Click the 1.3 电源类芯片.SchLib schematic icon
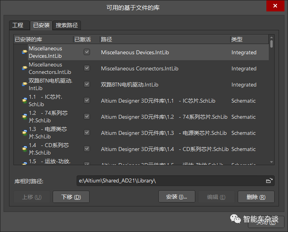The height and width of the screenshot is (232, 288). pos(24,133)
